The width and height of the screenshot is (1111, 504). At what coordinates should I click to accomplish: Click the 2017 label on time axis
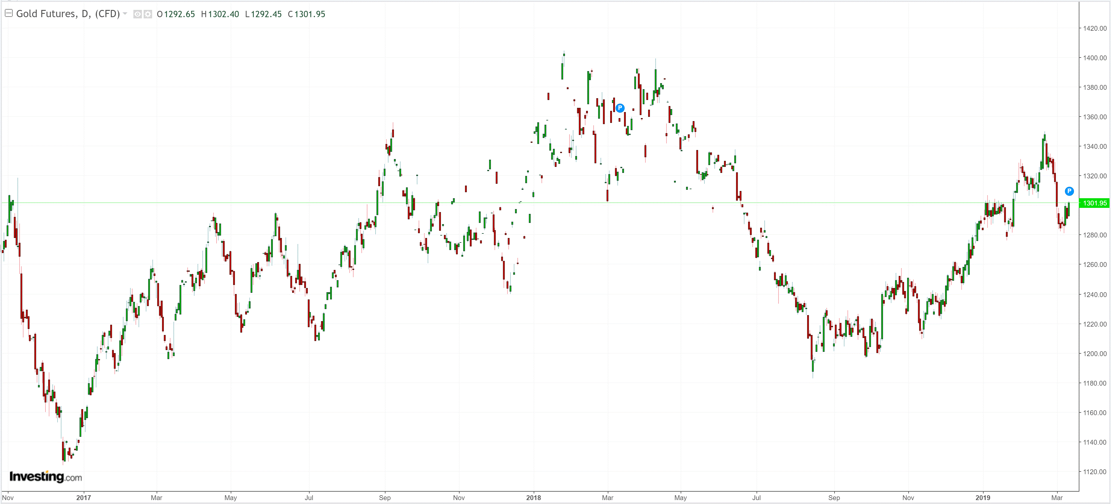coord(84,498)
